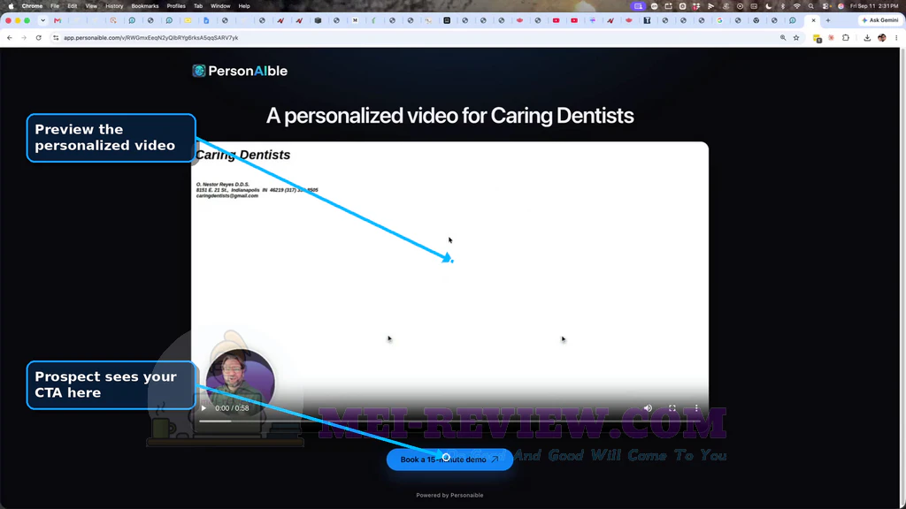
Task: Open Spotlight search in the menu bar
Action: [x=811, y=6]
